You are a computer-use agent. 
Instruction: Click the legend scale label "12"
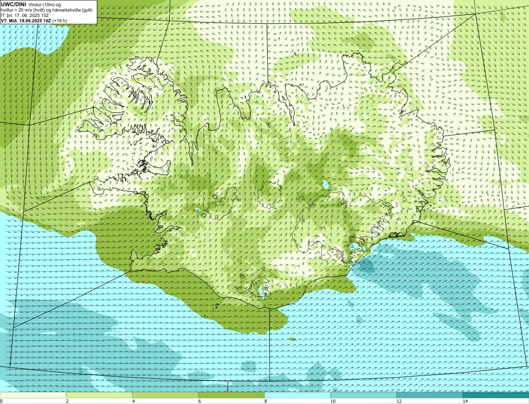tap(399, 401)
